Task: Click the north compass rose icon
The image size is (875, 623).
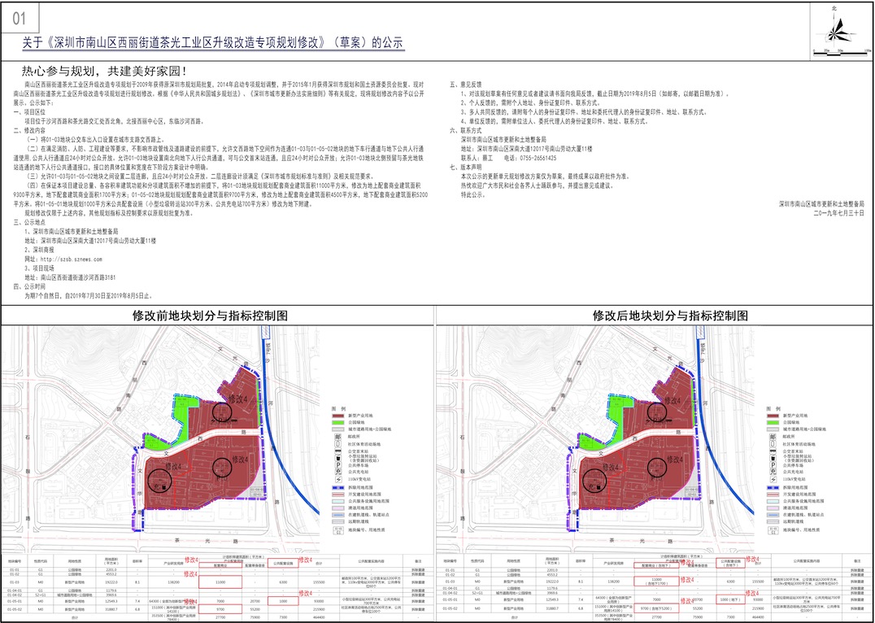Action: [837, 31]
